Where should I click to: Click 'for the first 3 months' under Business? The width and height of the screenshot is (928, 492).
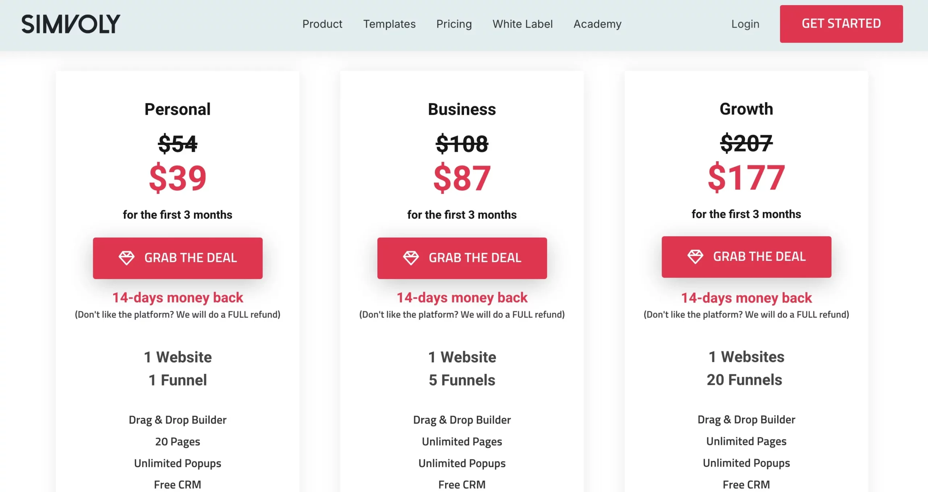coord(462,214)
